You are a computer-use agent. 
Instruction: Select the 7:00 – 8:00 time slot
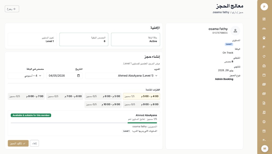point(26,96)
